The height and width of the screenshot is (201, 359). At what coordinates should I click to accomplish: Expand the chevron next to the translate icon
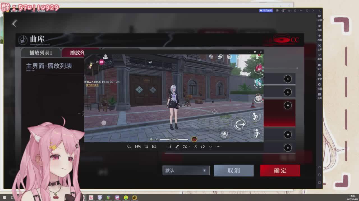pyautogui.click(x=190, y=146)
